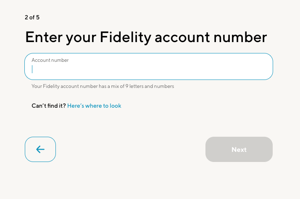Place cursor at the blinking caret in the field

coord(32,69)
